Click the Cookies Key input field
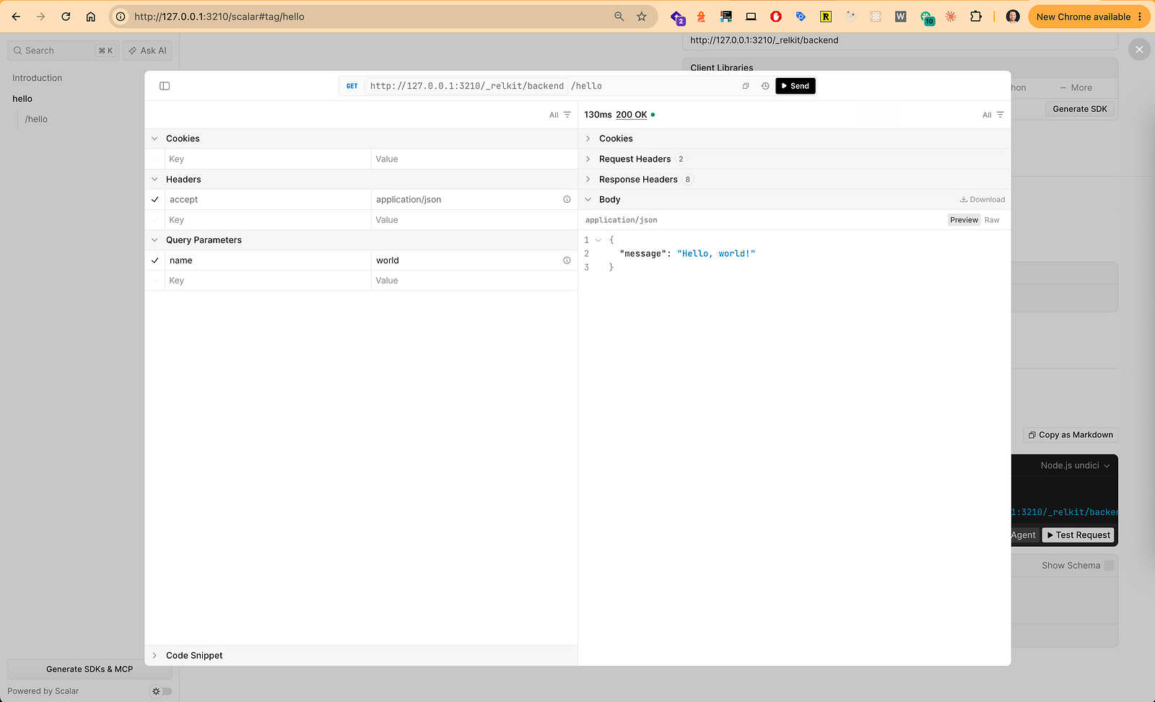The width and height of the screenshot is (1155, 702). click(x=268, y=159)
